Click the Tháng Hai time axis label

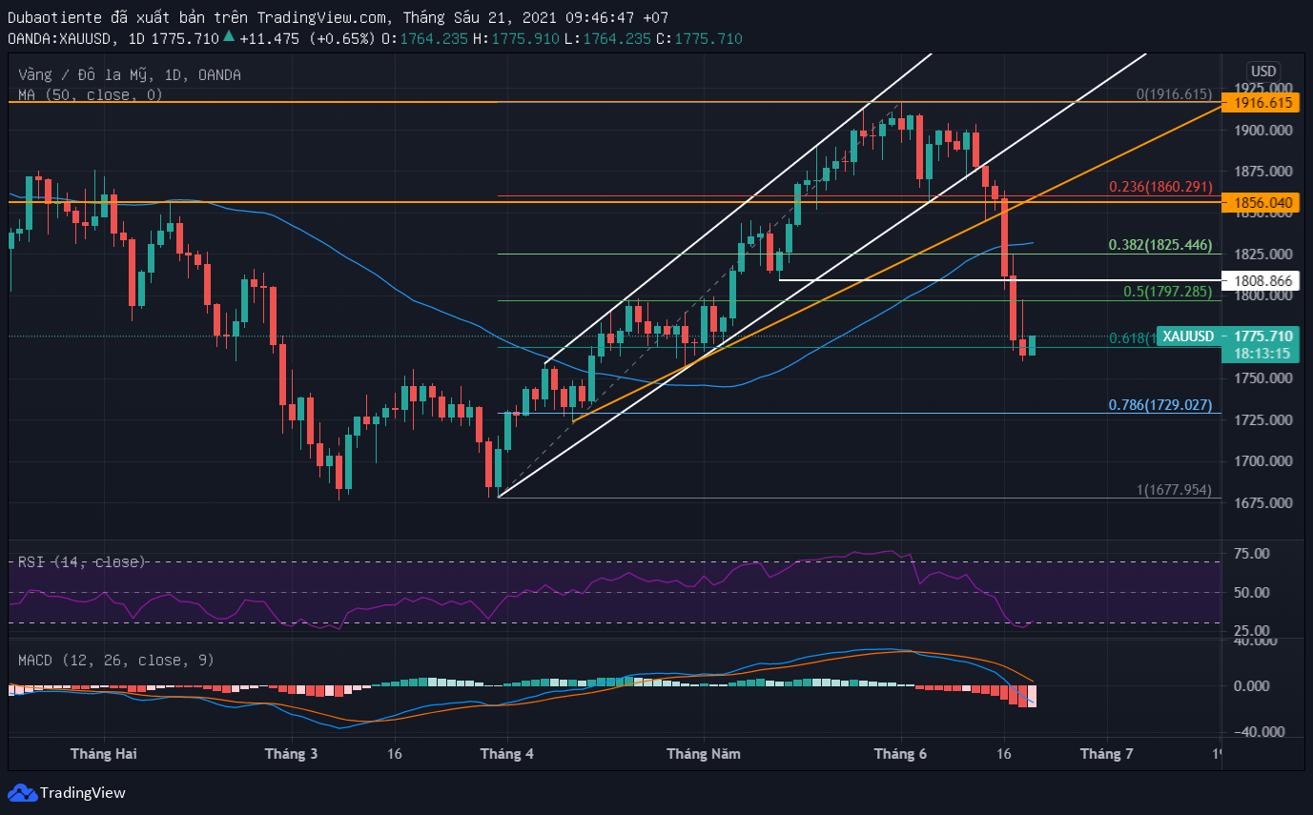click(x=103, y=754)
